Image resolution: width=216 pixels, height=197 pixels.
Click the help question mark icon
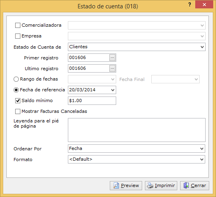(x=190, y=4)
